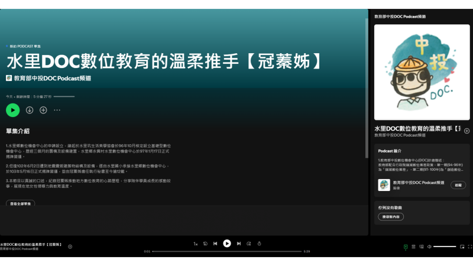Viewport: 473px width, 266px height.
Task: Open the mini player
Action: pos(462,246)
